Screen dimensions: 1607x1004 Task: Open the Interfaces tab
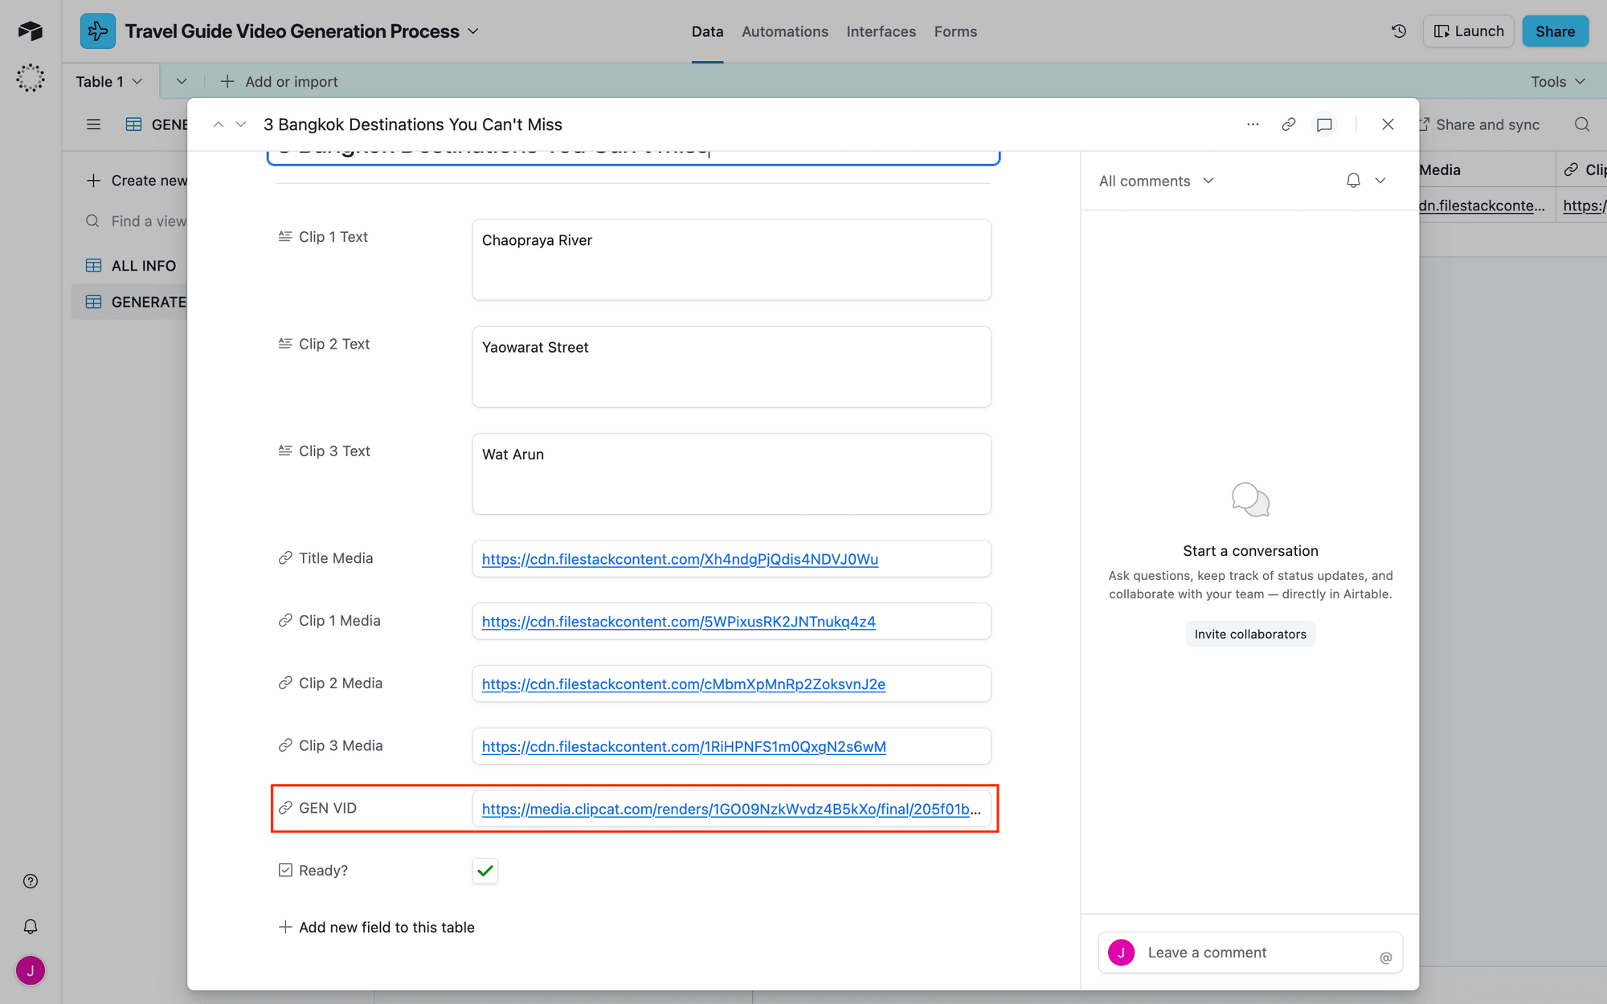(881, 31)
